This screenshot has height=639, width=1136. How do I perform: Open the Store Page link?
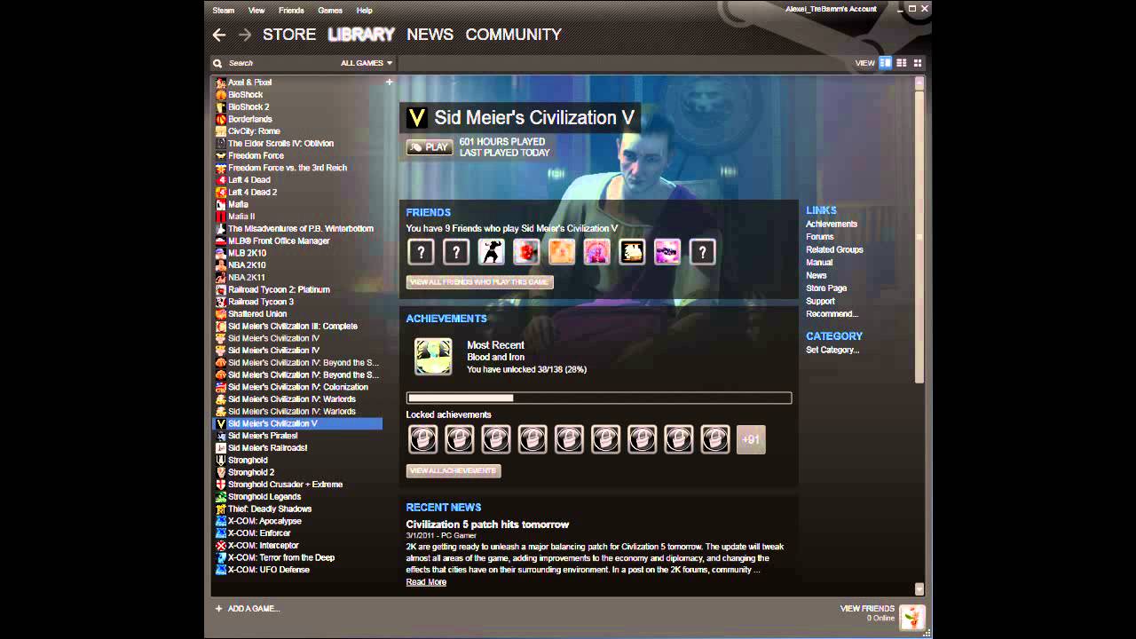click(x=826, y=288)
